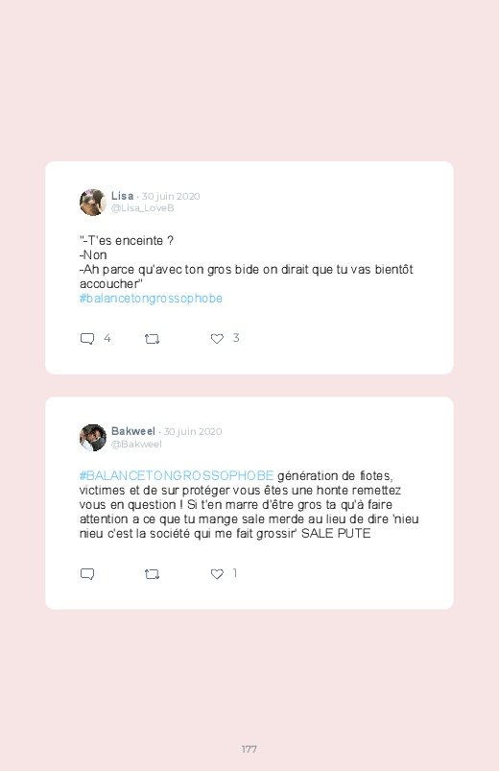This screenshot has width=499, height=771.
Task: Click the like count 3 on Lisa's tweet
Action: pyautogui.click(x=236, y=338)
